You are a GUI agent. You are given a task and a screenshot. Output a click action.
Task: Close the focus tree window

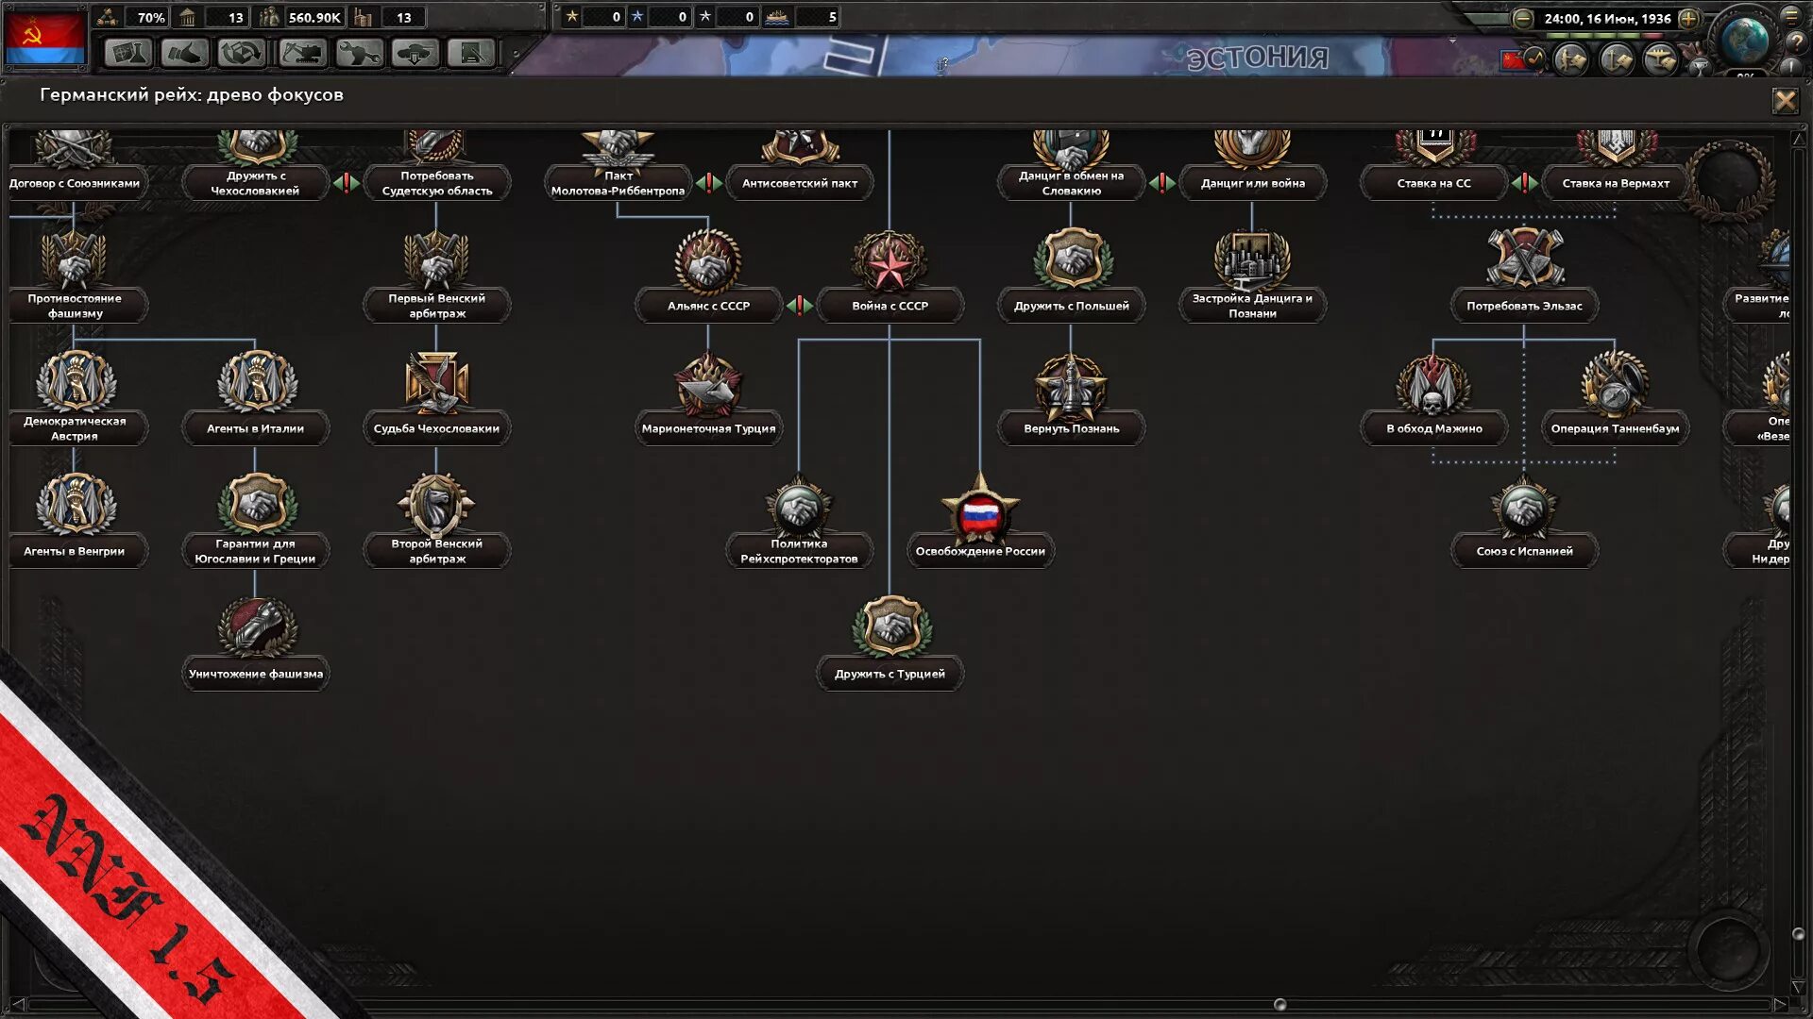[x=1785, y=100]
